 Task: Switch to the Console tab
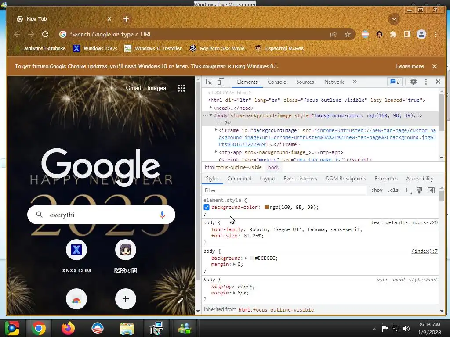277,82
